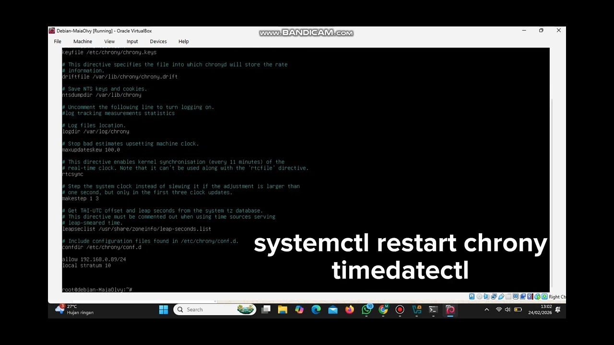The width and height of the screenshot is (614, 345).
Task: Open the Machine menu
Action: [83, 41]
